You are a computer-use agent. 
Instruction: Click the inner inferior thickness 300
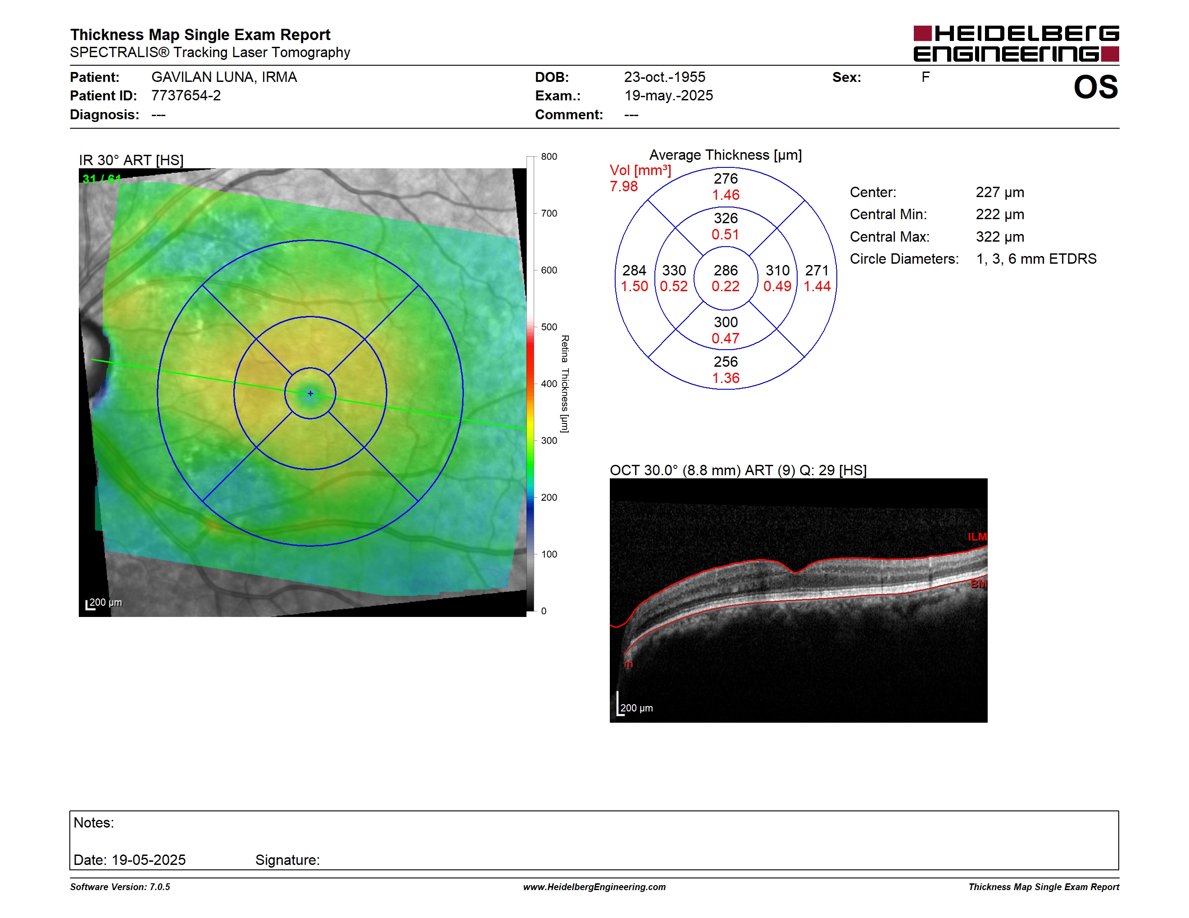pyautogui.click(x=726, y=322)
